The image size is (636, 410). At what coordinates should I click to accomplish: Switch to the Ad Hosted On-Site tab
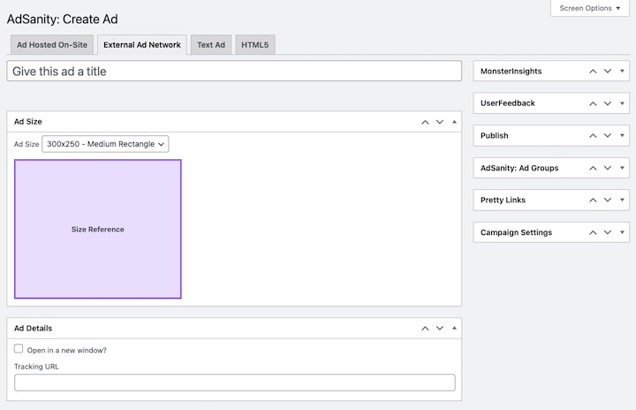click(52, 45)
